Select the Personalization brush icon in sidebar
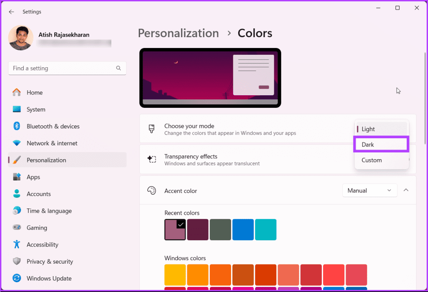The height and width of the screenshot is (292, 428). coord(17,160)
